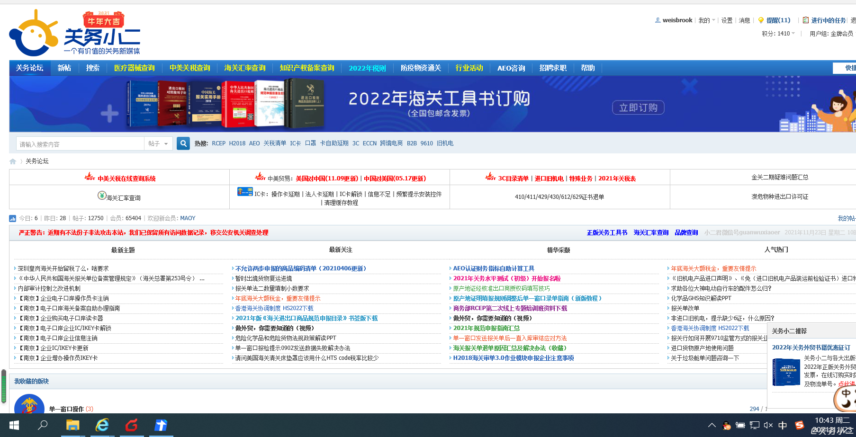This screenshot has width=856, height=437.
Task: Open post H2018海关审单3.0作业模块申报企业注意事项
Action: coord(514,358)
